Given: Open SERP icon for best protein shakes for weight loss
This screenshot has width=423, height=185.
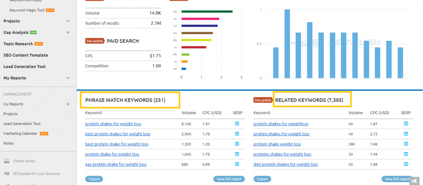Looking at the screenshot, I should coord(237,134).
